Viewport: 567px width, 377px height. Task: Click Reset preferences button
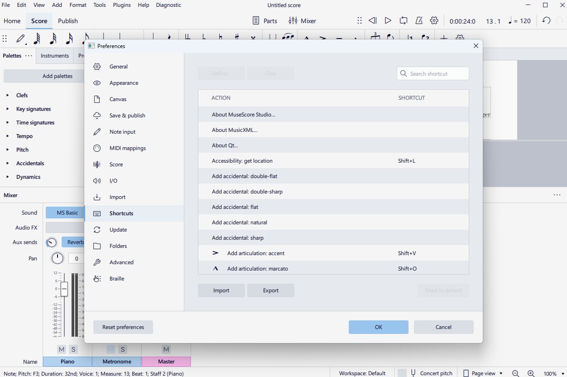pos(123,327)
